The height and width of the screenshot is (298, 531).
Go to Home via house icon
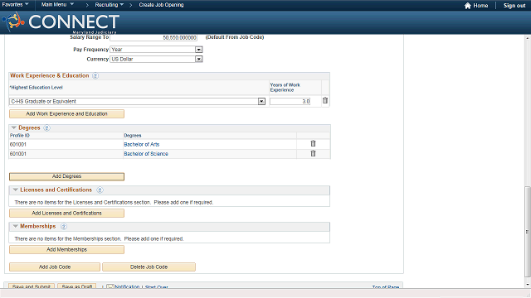[468, 6]
